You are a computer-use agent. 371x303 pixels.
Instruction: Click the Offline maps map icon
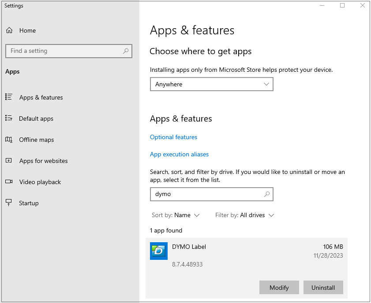click(9, 140)
